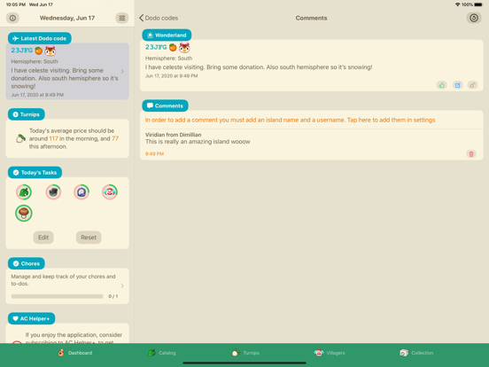The height and width of the screenshot is (367, 489).
Task: Tap the iOS home indicator bar
Action: 244,363
